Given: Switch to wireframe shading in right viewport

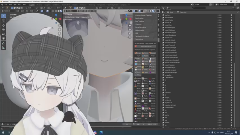Looking at the screenshot, I should pos(148,11).
